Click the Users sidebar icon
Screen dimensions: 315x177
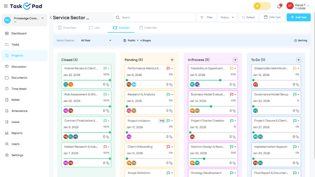tap(7, 144)
